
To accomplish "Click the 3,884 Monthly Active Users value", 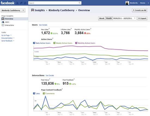I will (79, 33).
